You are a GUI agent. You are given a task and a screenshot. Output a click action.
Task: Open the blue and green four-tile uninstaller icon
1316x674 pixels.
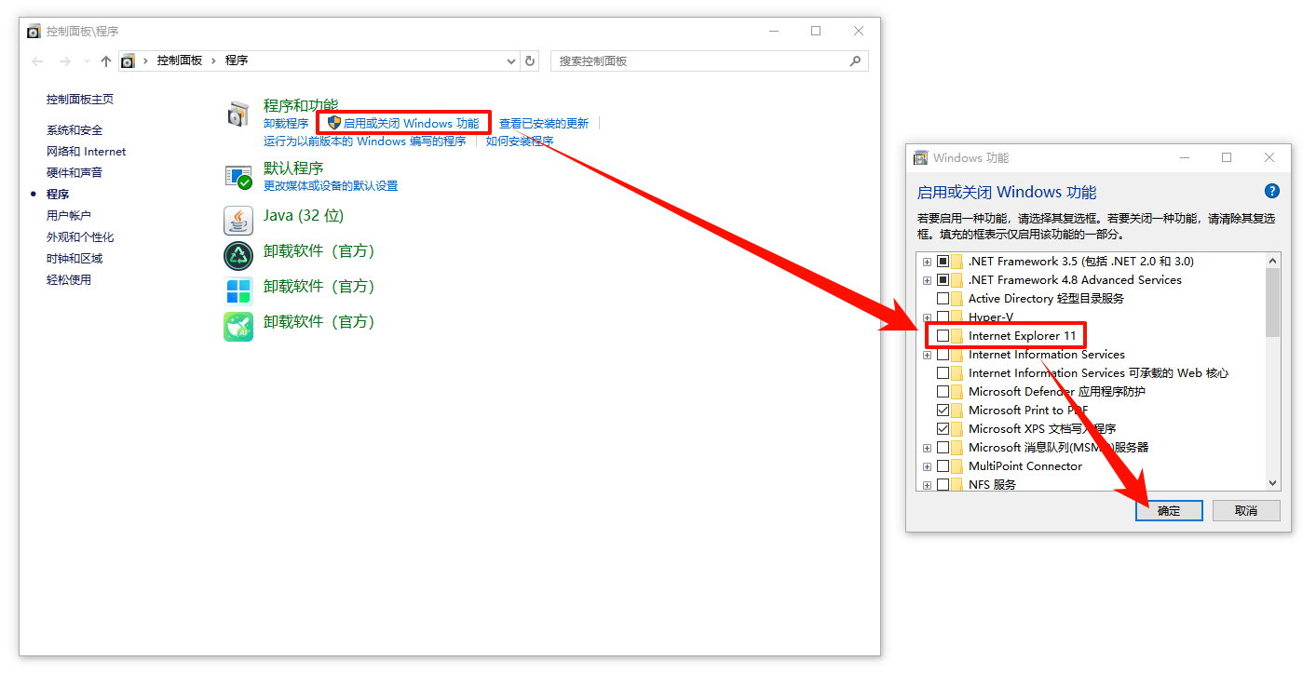238,291
